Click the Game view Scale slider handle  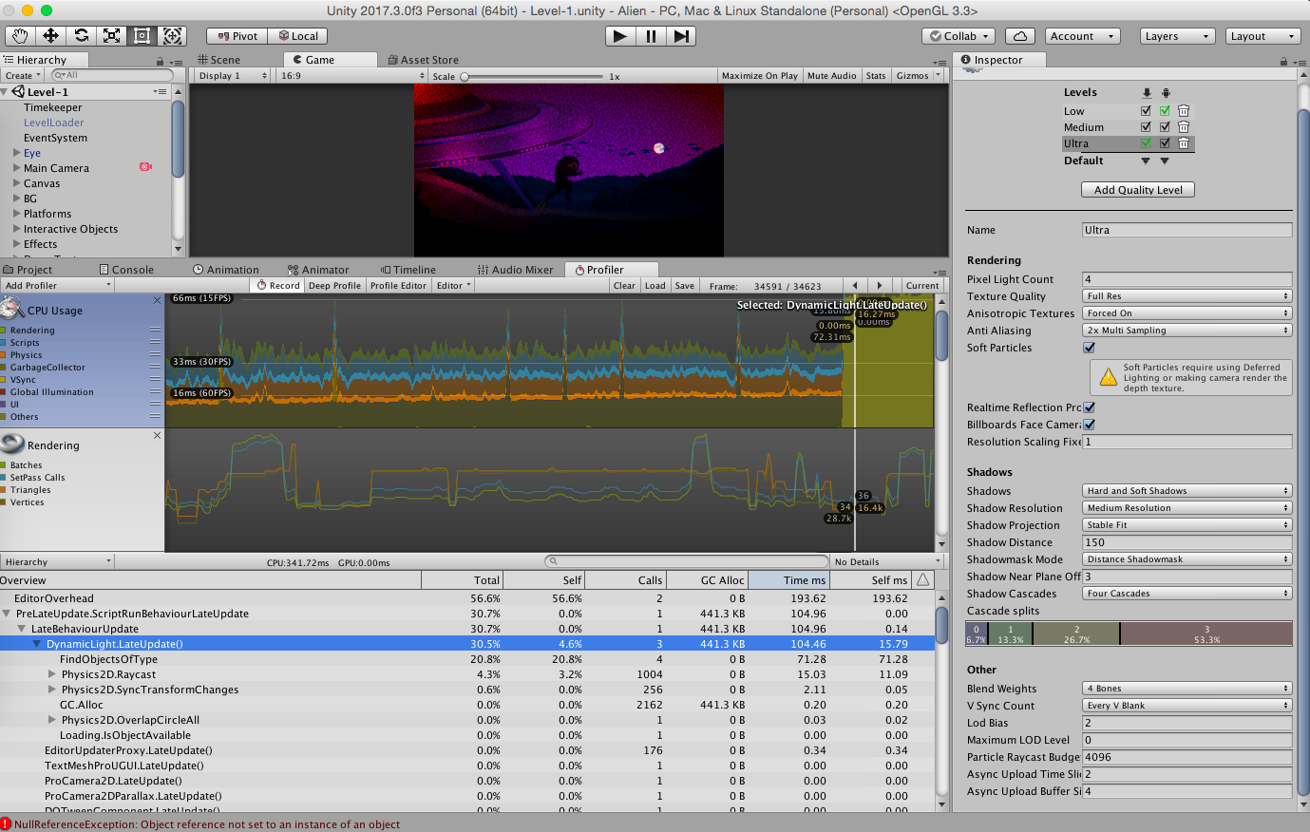point(465,77)
